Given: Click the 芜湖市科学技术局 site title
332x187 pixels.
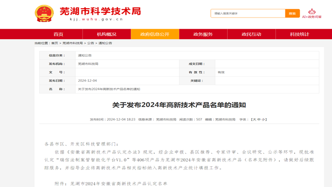Looking at the screenshot, I should tap(100, 12).
